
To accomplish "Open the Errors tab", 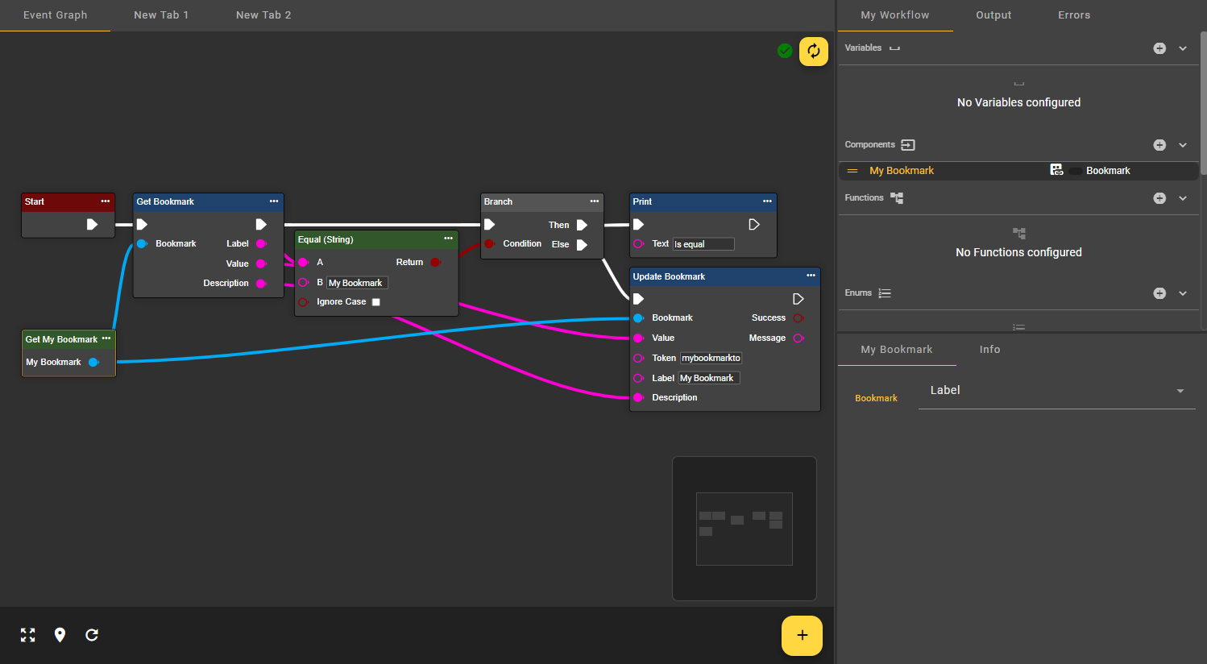I will pyautogui.click(x=1074, y=15).
